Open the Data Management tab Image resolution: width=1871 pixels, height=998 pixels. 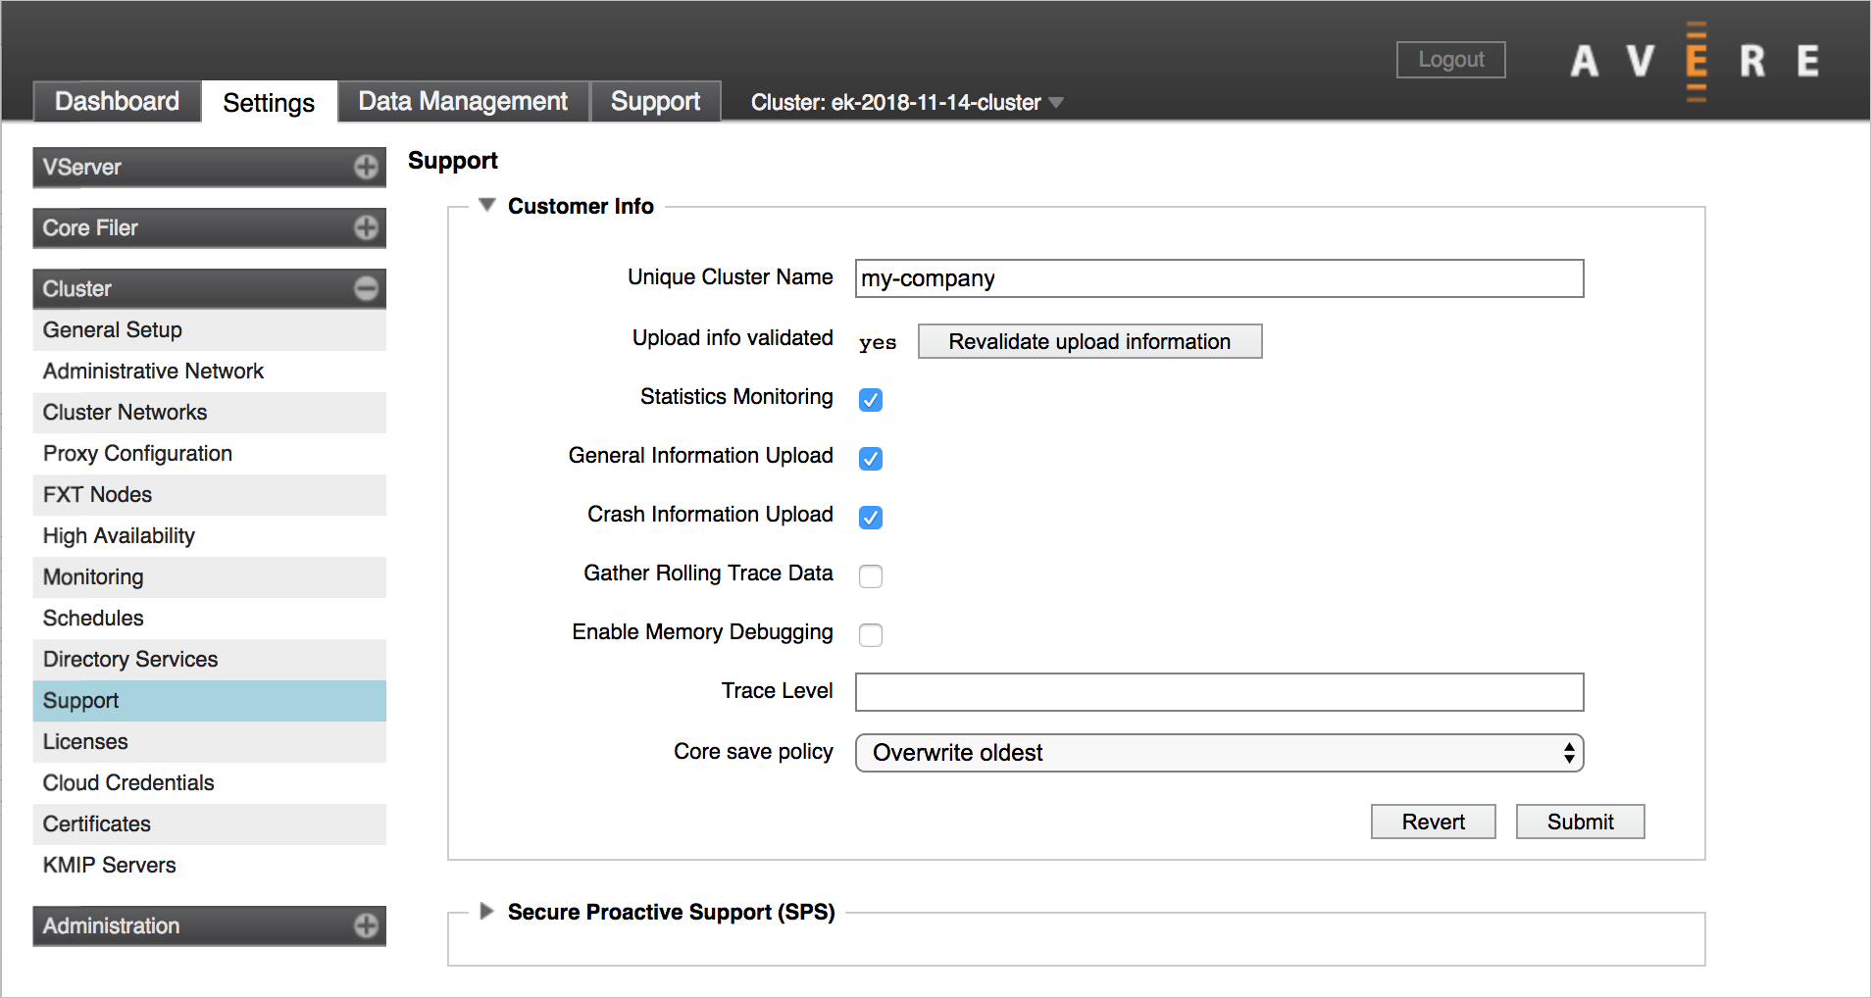click(x=463, y=102)
